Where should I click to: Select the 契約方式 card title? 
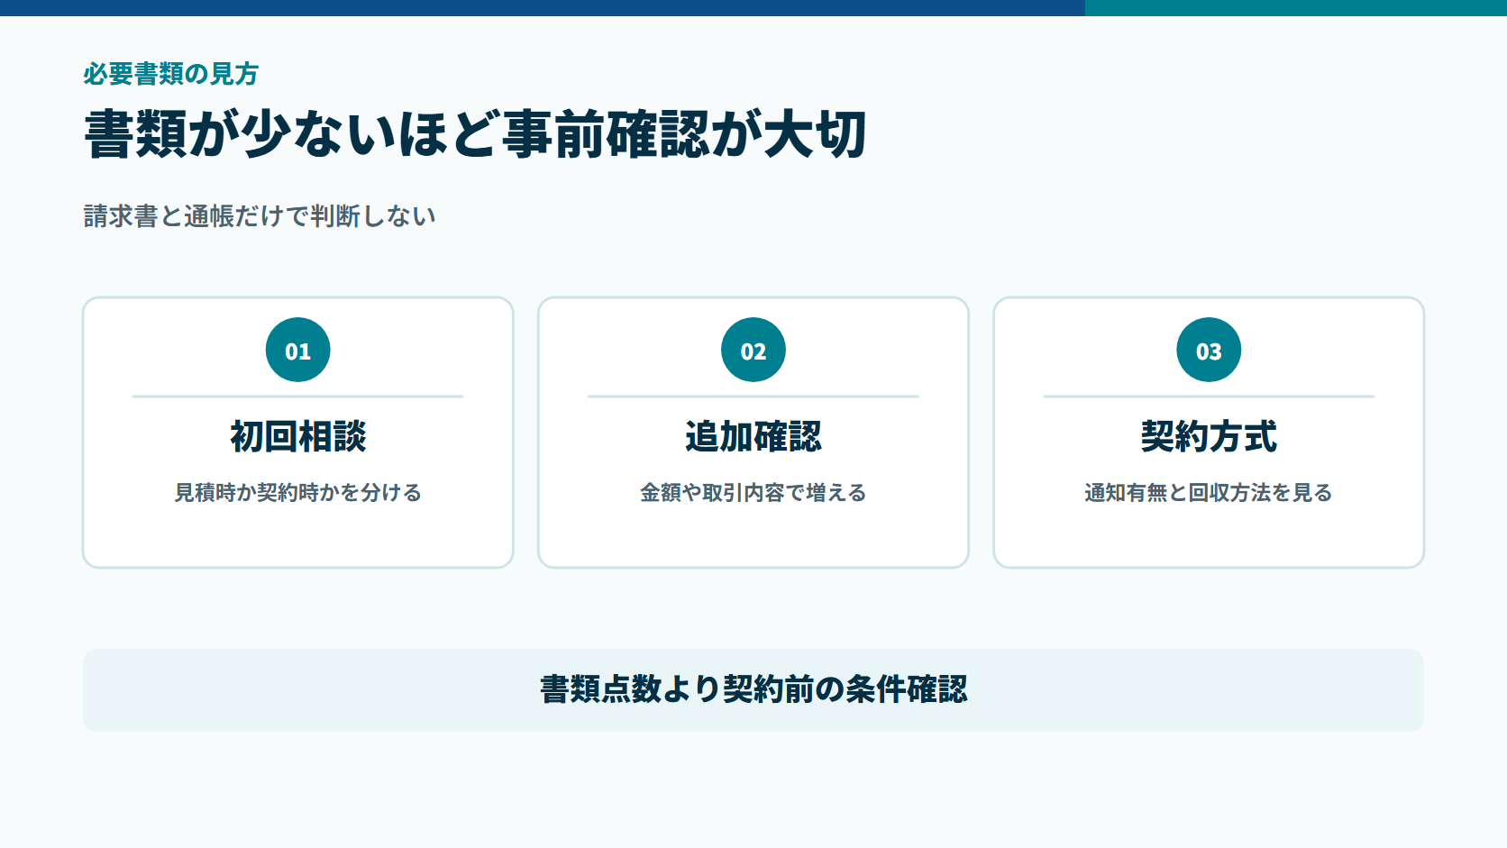(x=1209, y=436)
